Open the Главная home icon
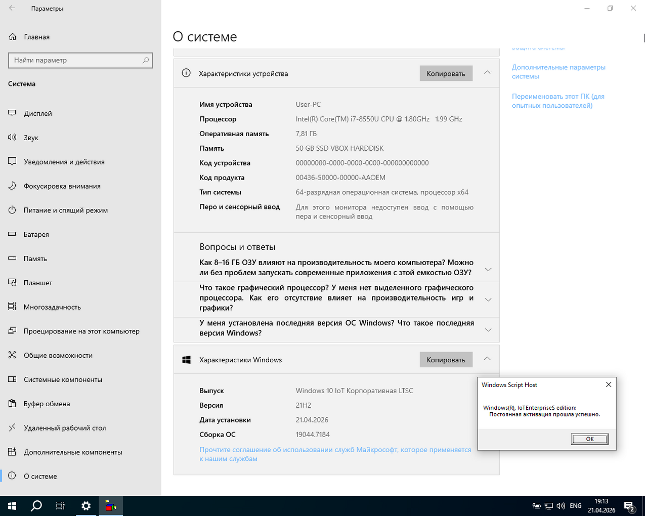This screenshot has height=516, width=645. [13, 37]
